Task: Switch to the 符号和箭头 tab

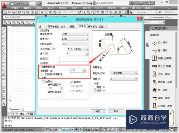Action: [53, 27]
